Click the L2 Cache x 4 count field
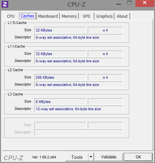The width and height of the screenshot is (155, 163). pos(105,77)
